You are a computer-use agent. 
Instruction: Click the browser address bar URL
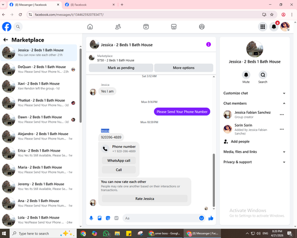[69, 15]
